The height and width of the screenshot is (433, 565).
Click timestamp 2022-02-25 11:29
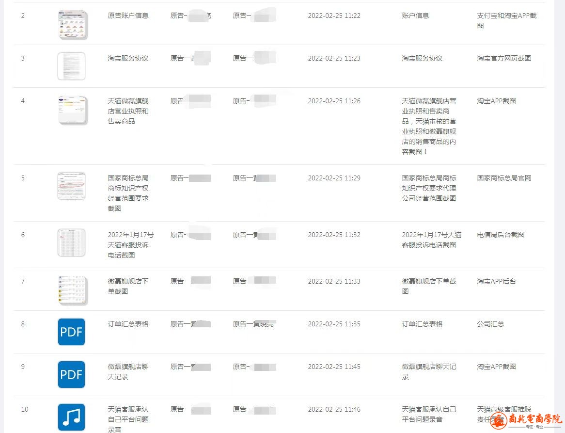[334, 178]
